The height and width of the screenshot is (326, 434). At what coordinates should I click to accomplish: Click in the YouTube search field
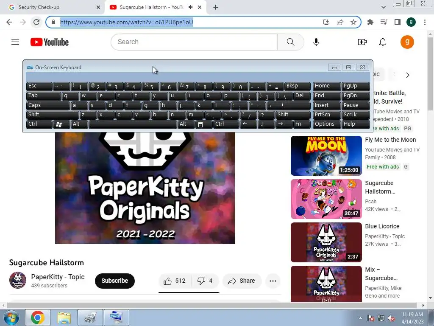click(x=194, y=42)
